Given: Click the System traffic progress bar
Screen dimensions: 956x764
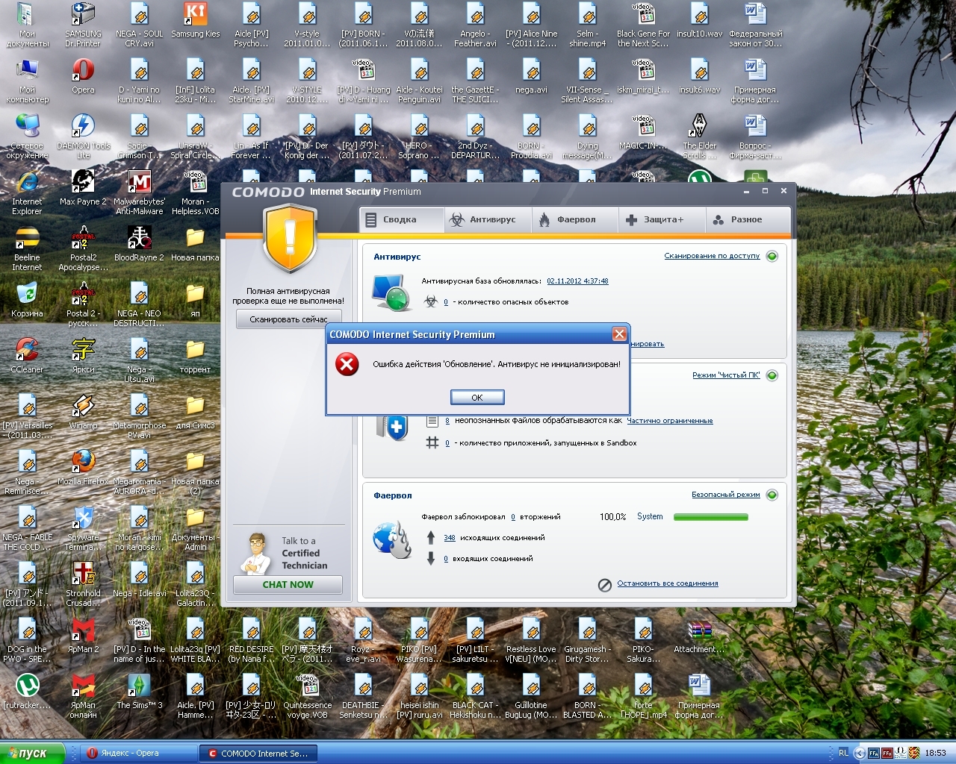Looking at the screenshot, I should 710,516.
